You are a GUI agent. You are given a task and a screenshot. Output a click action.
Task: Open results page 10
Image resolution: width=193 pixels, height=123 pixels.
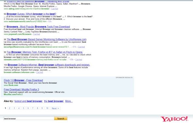coord(47,108)
